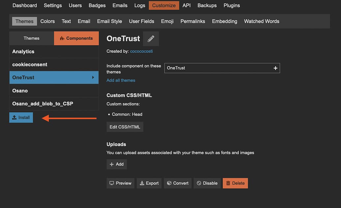Click the orange Delete button
The width and height of the screenshot is (341, 208).
coord(235,183)
